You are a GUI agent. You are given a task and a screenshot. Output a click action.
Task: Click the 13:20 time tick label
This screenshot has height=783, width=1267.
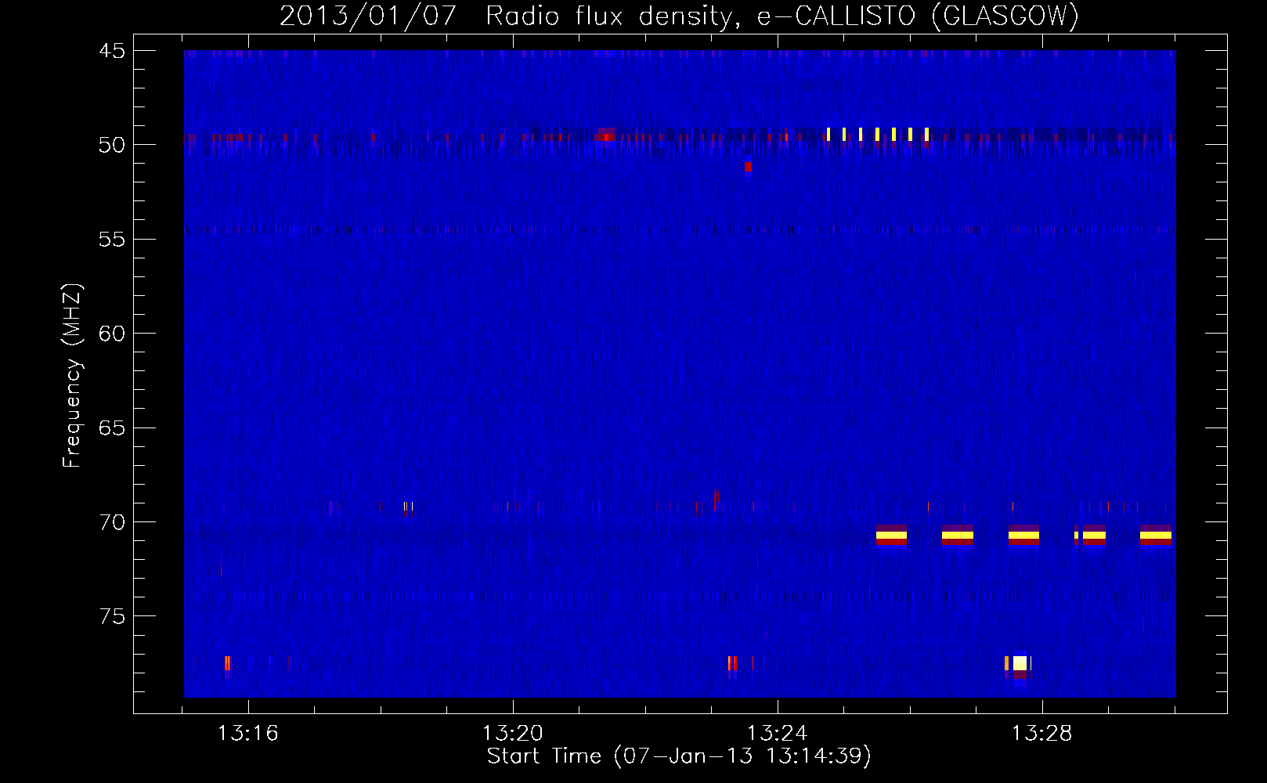point(513,734)
